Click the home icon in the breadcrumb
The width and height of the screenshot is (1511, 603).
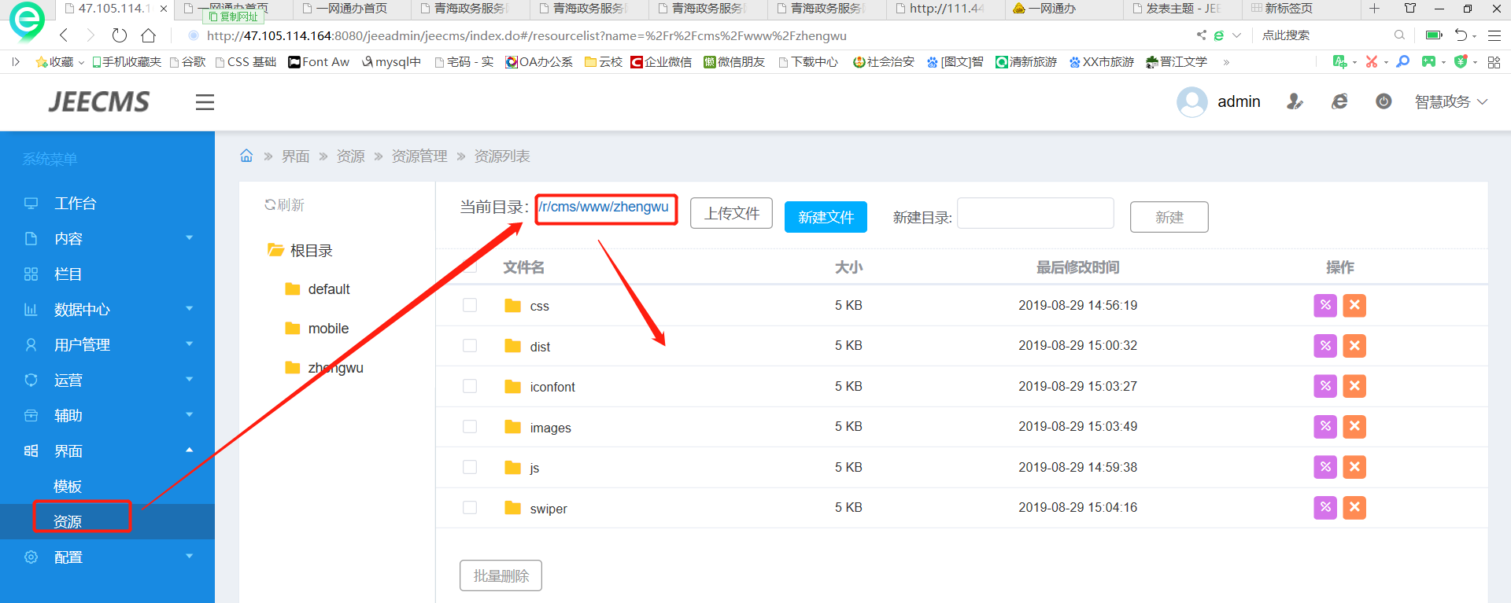(x=246, y=156)
